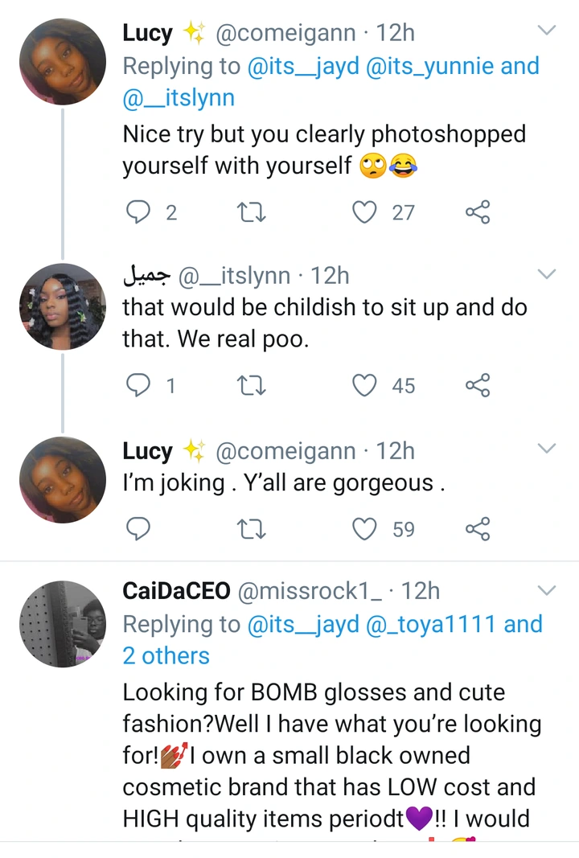579x858 pixels.
Task: Like the tweet with 45 likes
Action: [x=366, y=386]
